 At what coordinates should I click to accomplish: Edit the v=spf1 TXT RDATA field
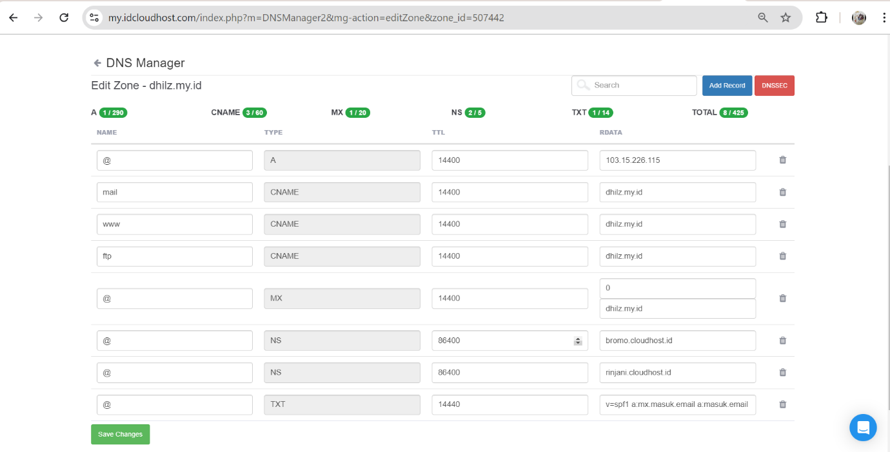677,404
